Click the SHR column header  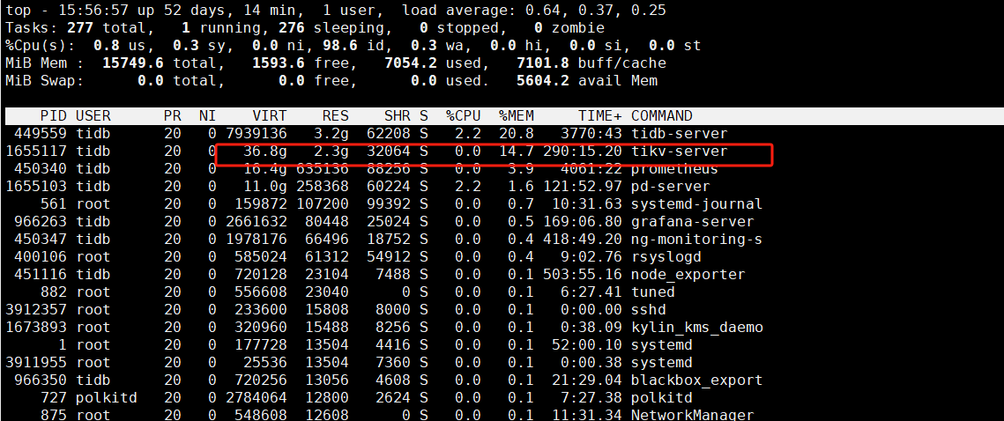[397, 115]
